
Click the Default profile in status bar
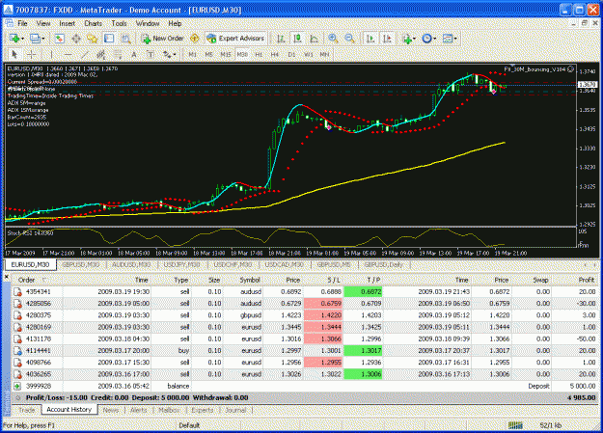pos(189,425)
